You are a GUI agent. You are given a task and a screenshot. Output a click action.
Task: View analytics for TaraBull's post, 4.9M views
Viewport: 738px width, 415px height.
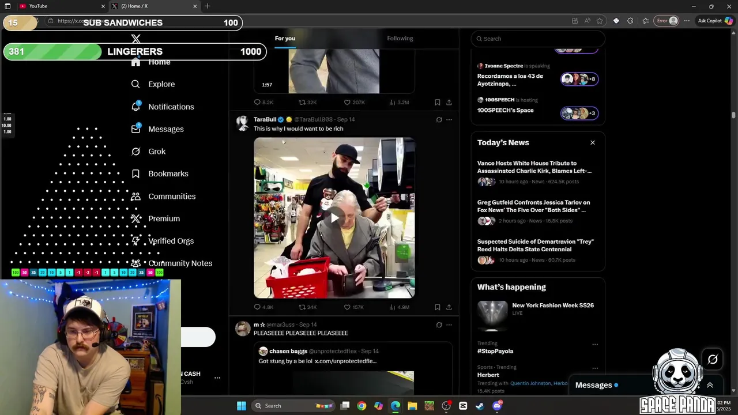click(399, 307)
